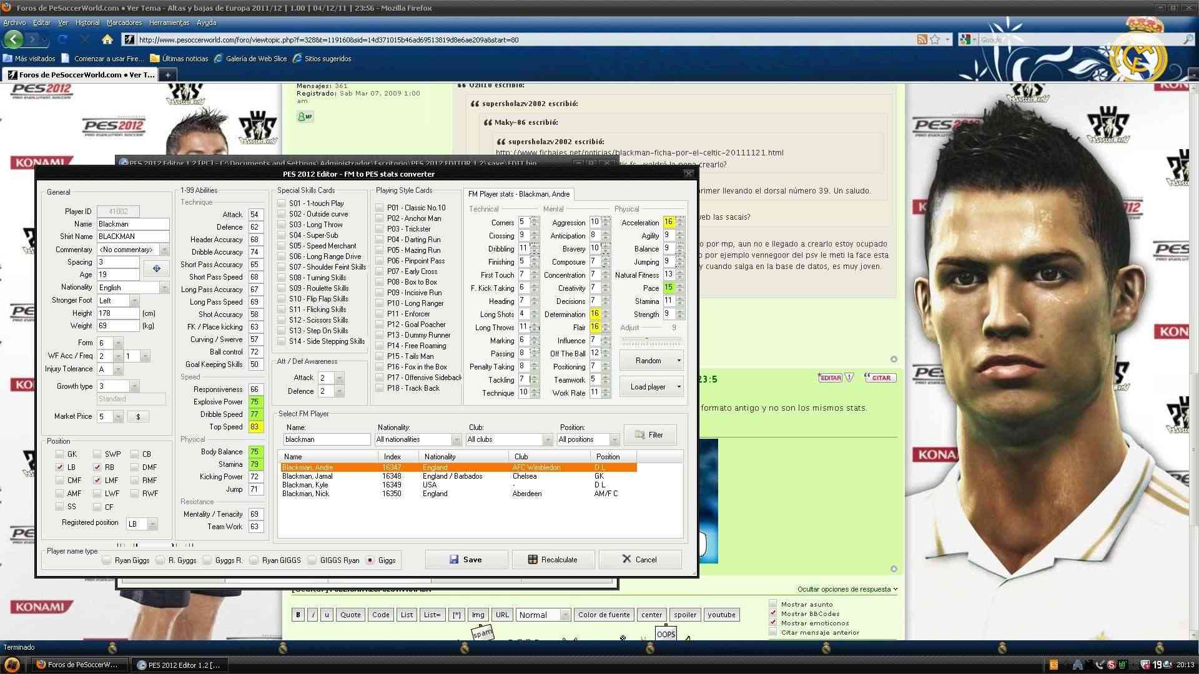Toggle Mostrar BBCodes checkbox
Screen dimensions: 1199x674
[x=772, y=613]
